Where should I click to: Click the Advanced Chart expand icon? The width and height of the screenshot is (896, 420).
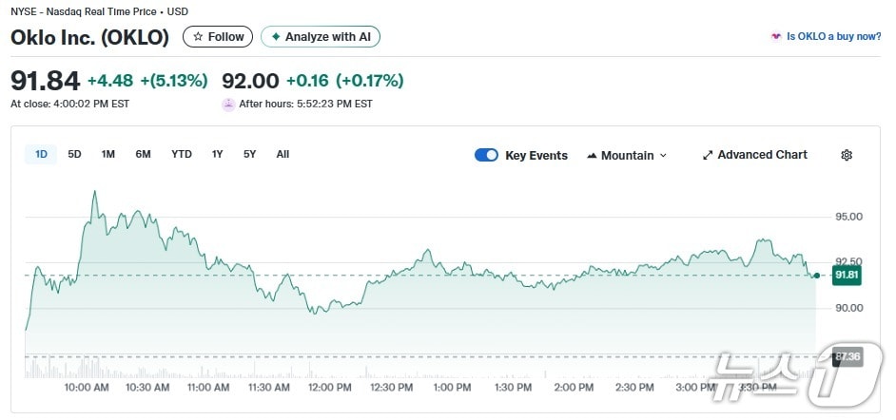[x=708, y=155]
